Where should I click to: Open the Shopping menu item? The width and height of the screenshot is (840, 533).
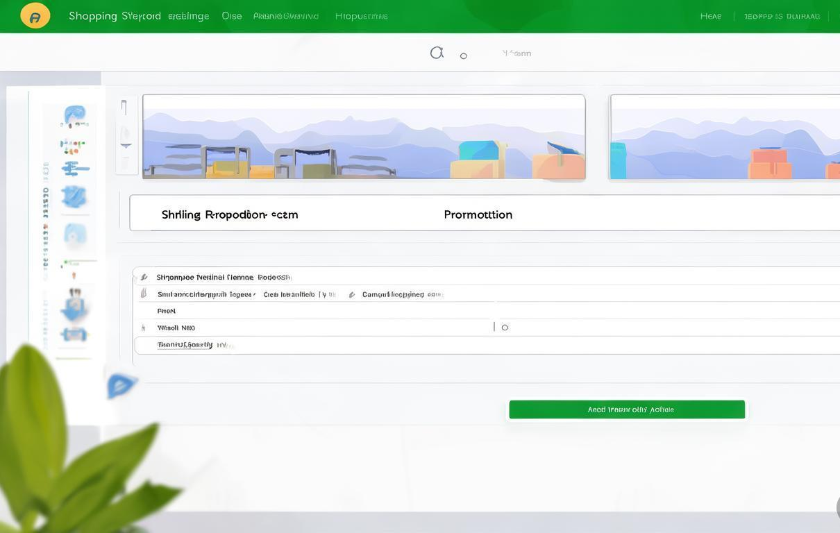(93, 15)
